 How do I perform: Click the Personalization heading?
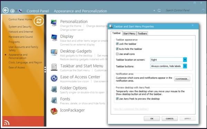tap(74, 21)
